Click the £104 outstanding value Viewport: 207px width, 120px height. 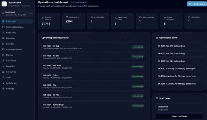click(x=69, y=21)
